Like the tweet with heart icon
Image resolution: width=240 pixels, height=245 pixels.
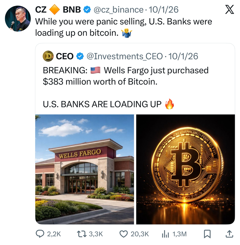[x=124, y=234]
